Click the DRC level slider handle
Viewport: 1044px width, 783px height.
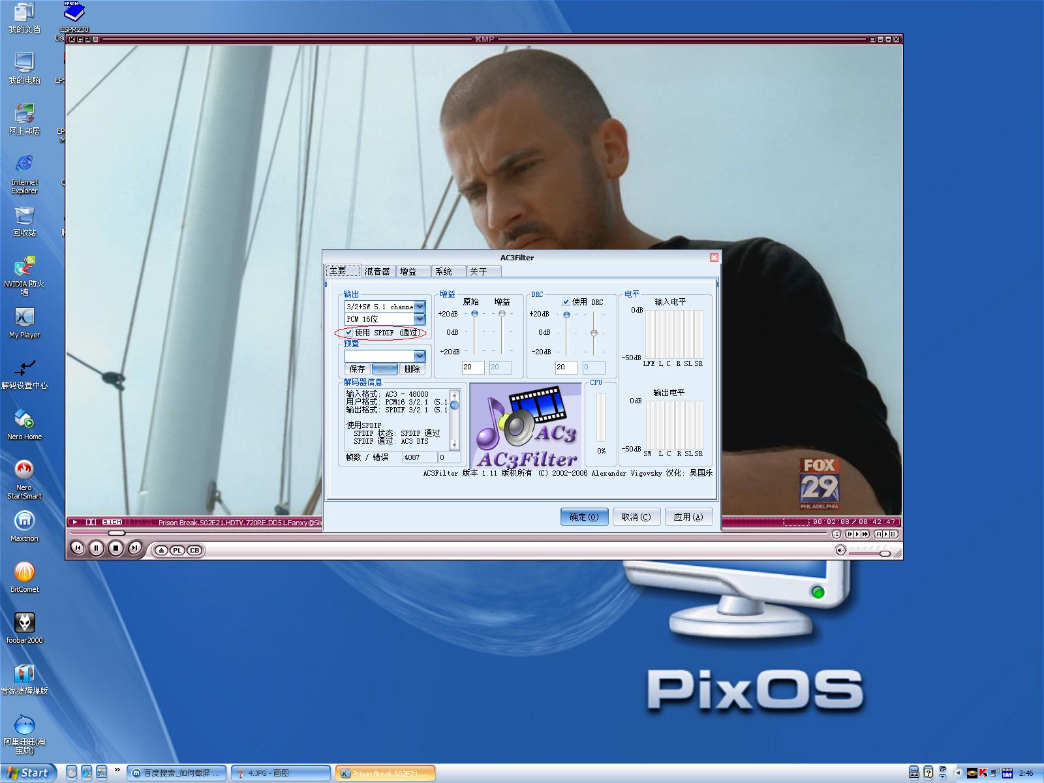pyautogui.click(x=566, y=315)
